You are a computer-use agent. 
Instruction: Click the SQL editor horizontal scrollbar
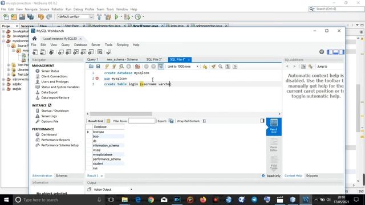click(121, 114)
